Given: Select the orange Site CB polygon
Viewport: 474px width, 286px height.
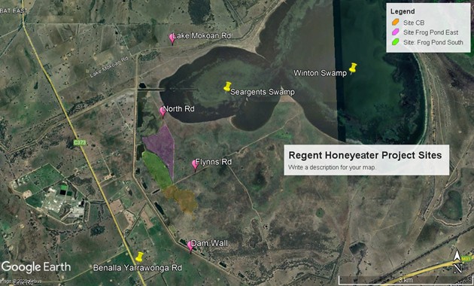Looking at the screenshot, I should [181, 199].
